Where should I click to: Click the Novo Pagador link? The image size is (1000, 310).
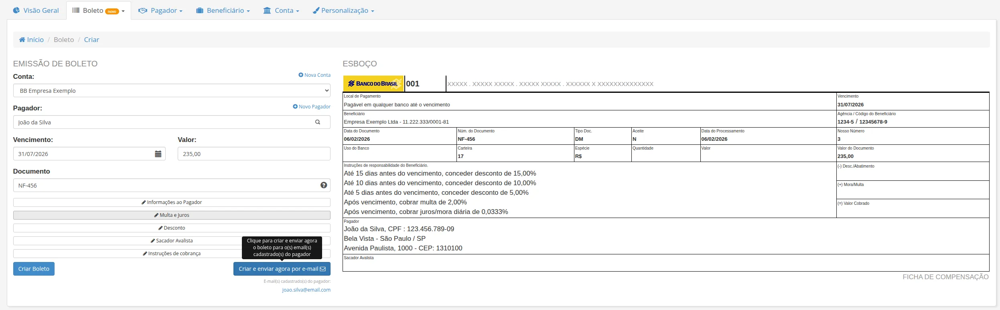pos(312,106)
